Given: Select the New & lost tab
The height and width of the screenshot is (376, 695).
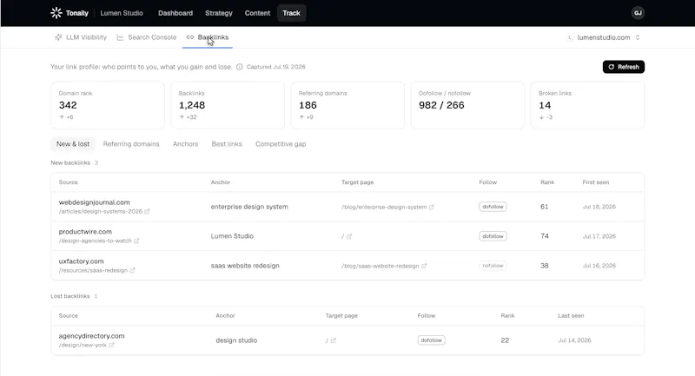Looking at the screenshot, I should pyautogui.click(x=73, y=144).
